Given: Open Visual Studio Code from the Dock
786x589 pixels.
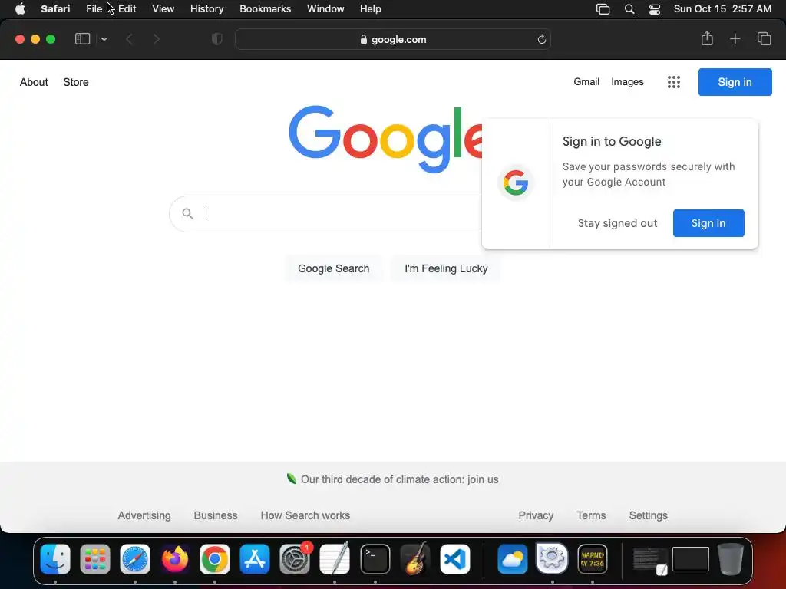Looking at the screenshot, I should [x=455, y=559].
